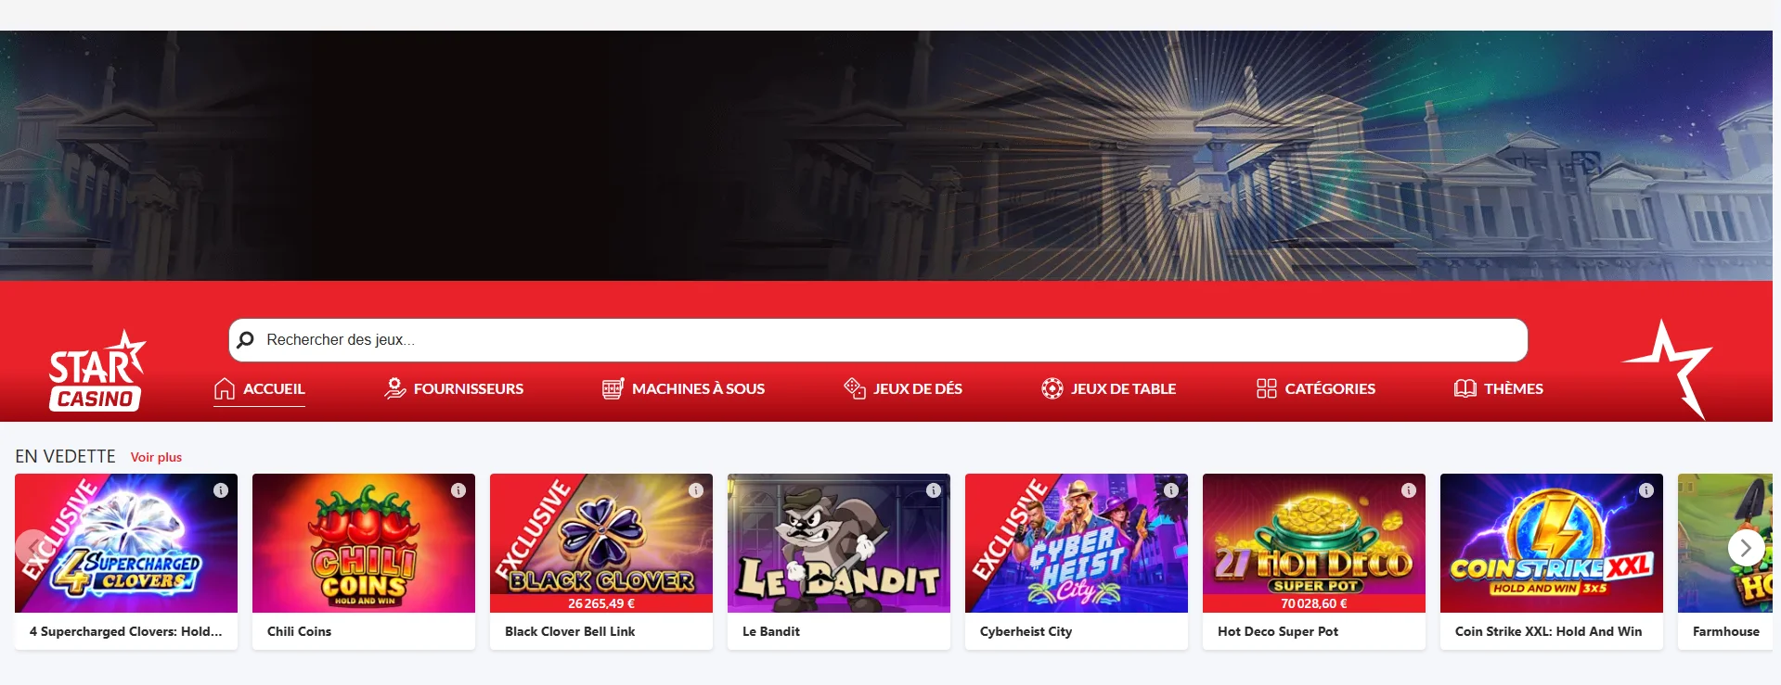Open the Coin Strike XXL thumbnail

pos(1552,543)
